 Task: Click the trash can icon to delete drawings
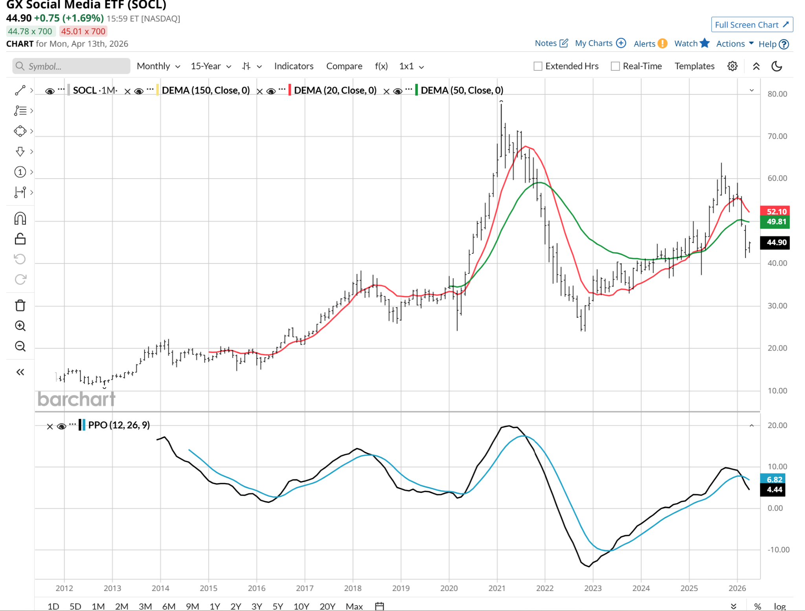[20, 305]
